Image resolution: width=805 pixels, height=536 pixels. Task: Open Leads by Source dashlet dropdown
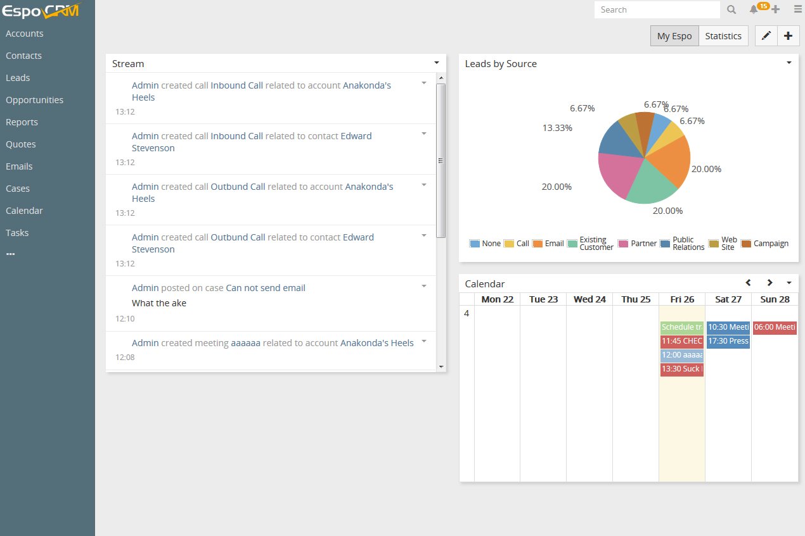[789, 63]
